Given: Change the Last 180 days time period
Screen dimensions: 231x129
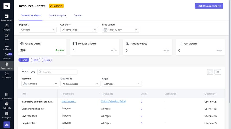Looking at the screenshot, I should pyautogui.click(x=120, y=30).
